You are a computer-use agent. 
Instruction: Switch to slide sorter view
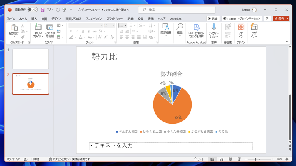(x=222, y=159)
